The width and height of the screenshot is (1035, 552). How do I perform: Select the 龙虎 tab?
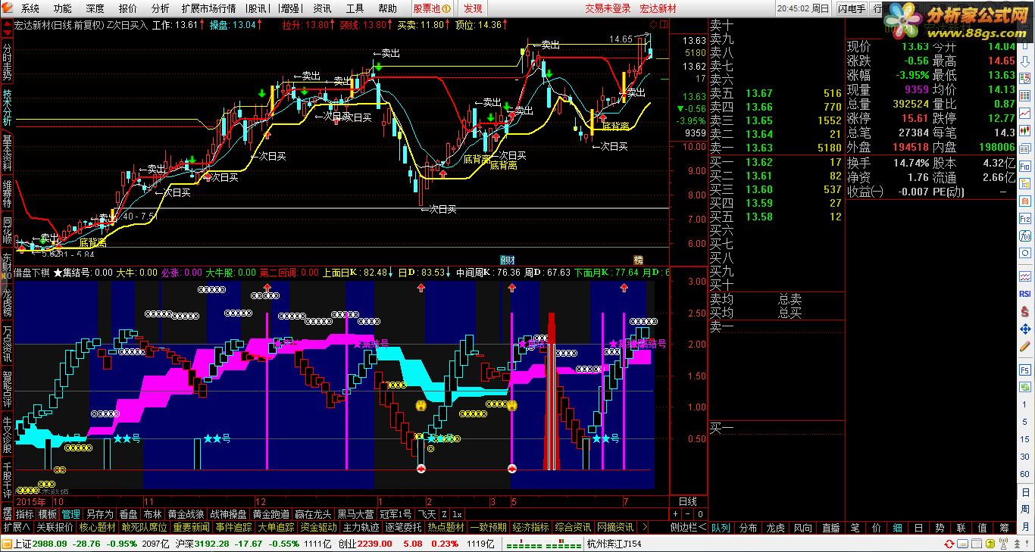[x=775, y=527]
